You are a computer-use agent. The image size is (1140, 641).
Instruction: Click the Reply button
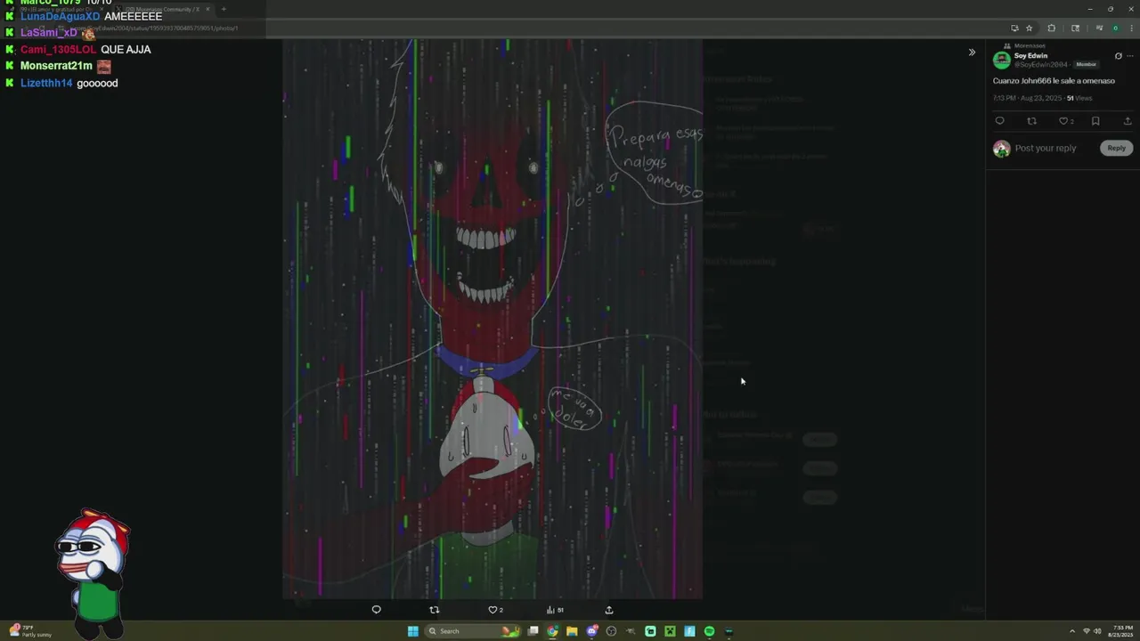coord(1116,148)
